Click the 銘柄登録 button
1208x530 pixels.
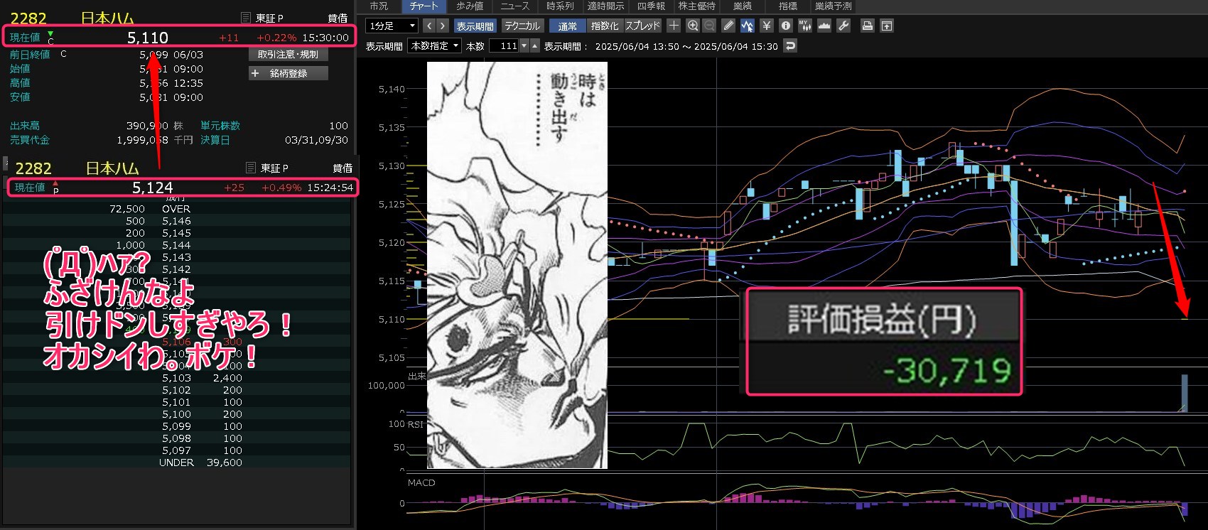pyautogui.click(x=288, y=73)
